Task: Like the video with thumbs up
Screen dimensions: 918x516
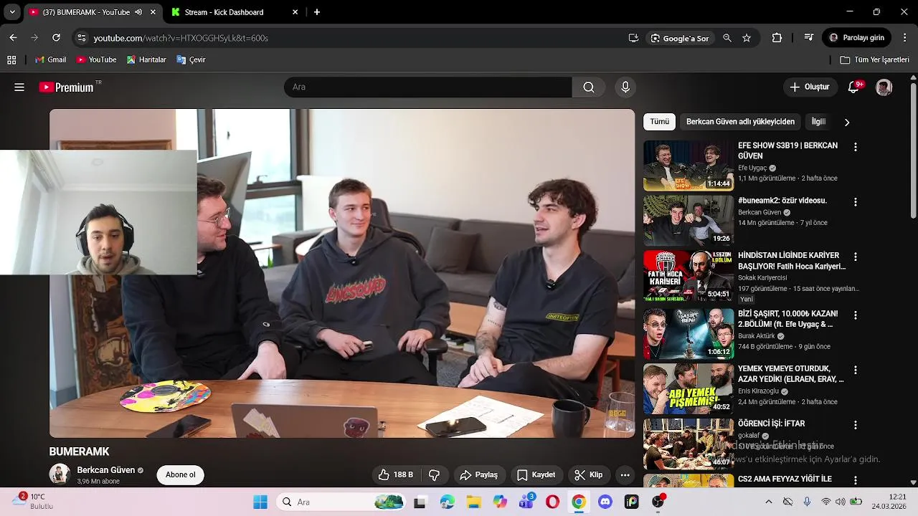Action: tap(396, 474)
